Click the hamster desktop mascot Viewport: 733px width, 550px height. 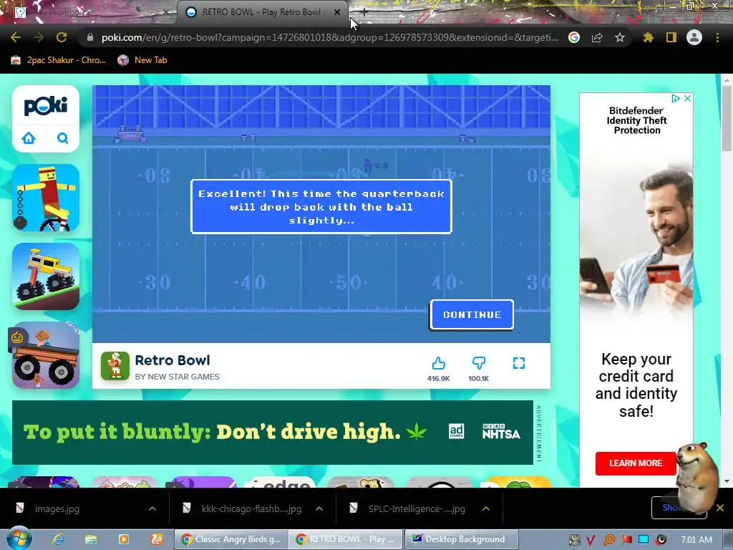point(698,477)
